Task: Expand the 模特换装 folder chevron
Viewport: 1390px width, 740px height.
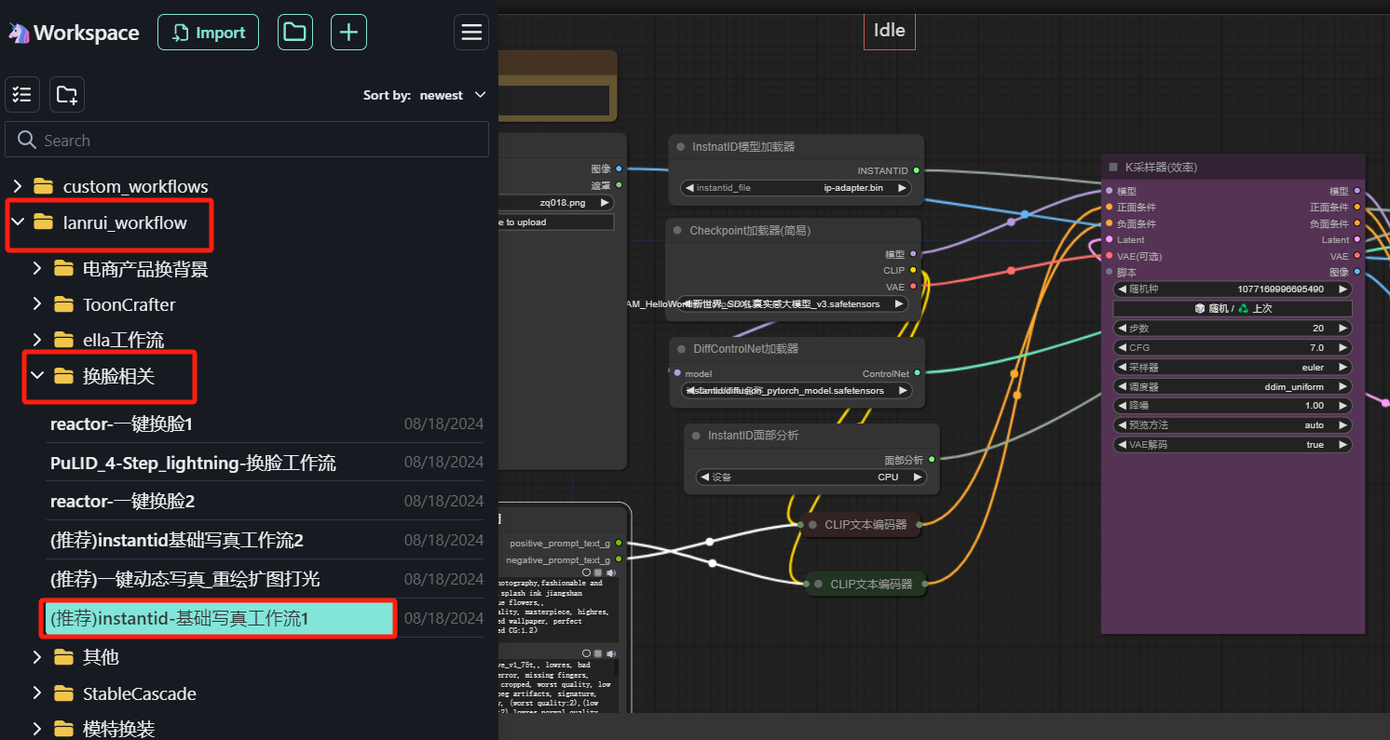Action: click(37, 729)
